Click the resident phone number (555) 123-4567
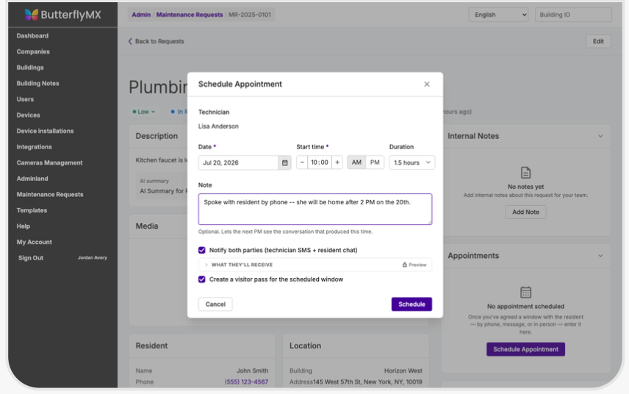Image resolution: width=629 pixels, height=394 pixels. pos(246,382)
